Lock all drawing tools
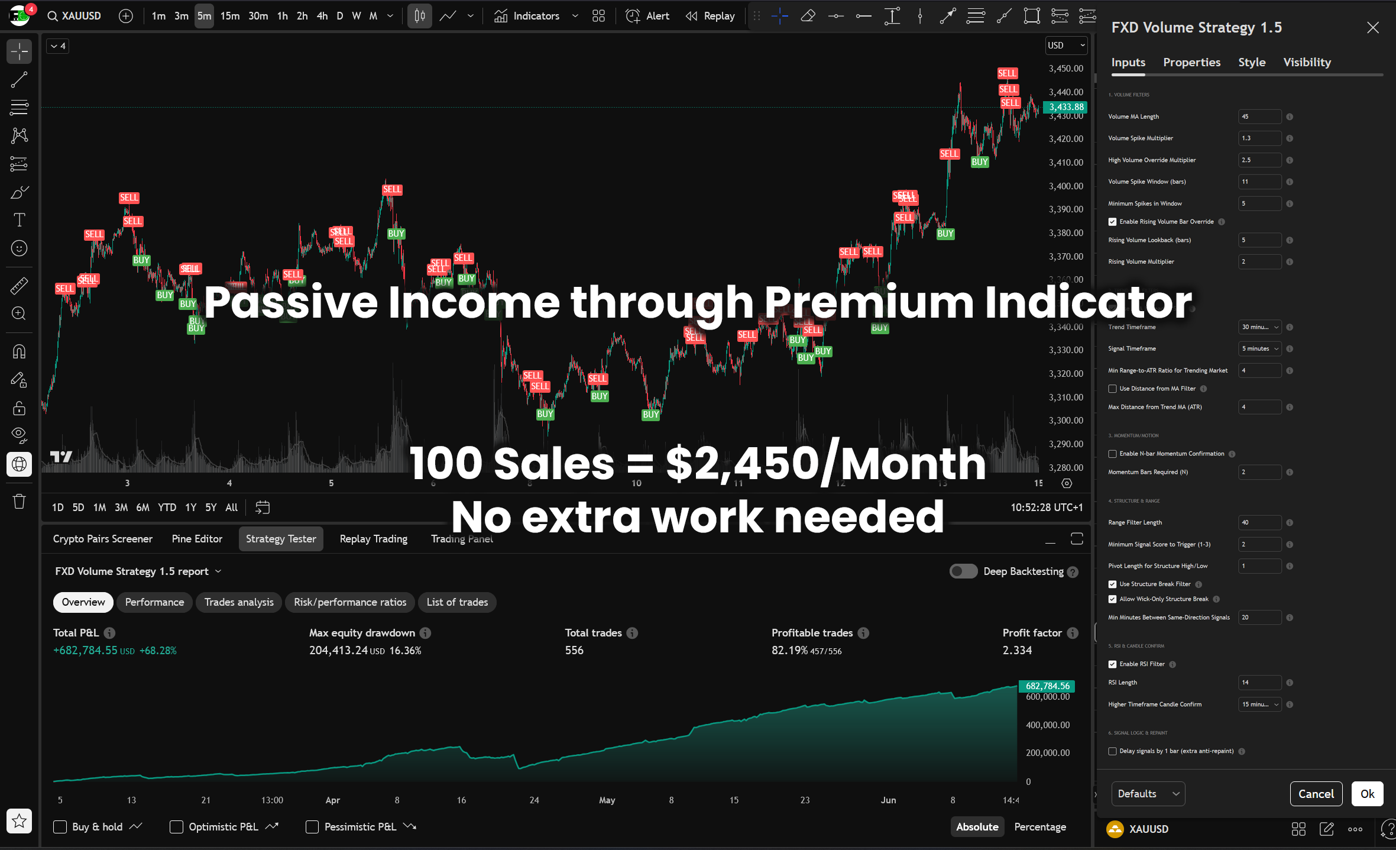The height and width of the screenshot is (850, 1396). [19, 408]
